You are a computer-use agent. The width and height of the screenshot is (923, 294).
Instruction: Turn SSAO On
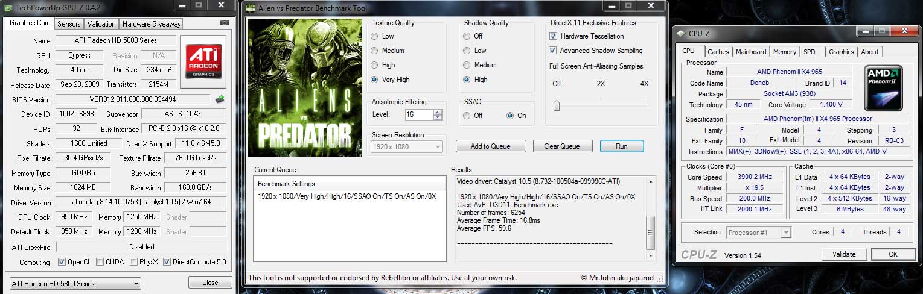[x=510, y=116]
